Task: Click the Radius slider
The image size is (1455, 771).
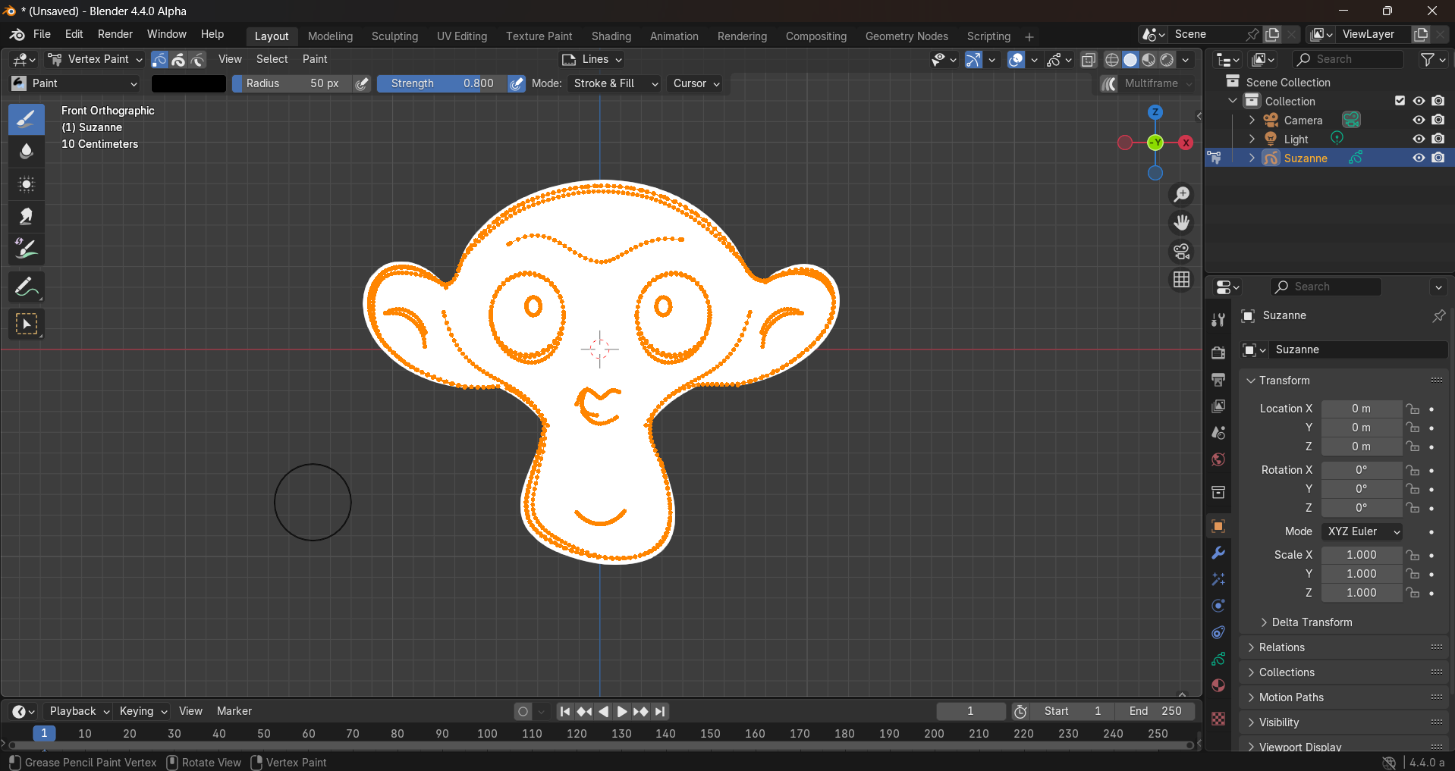Action: 292,83
